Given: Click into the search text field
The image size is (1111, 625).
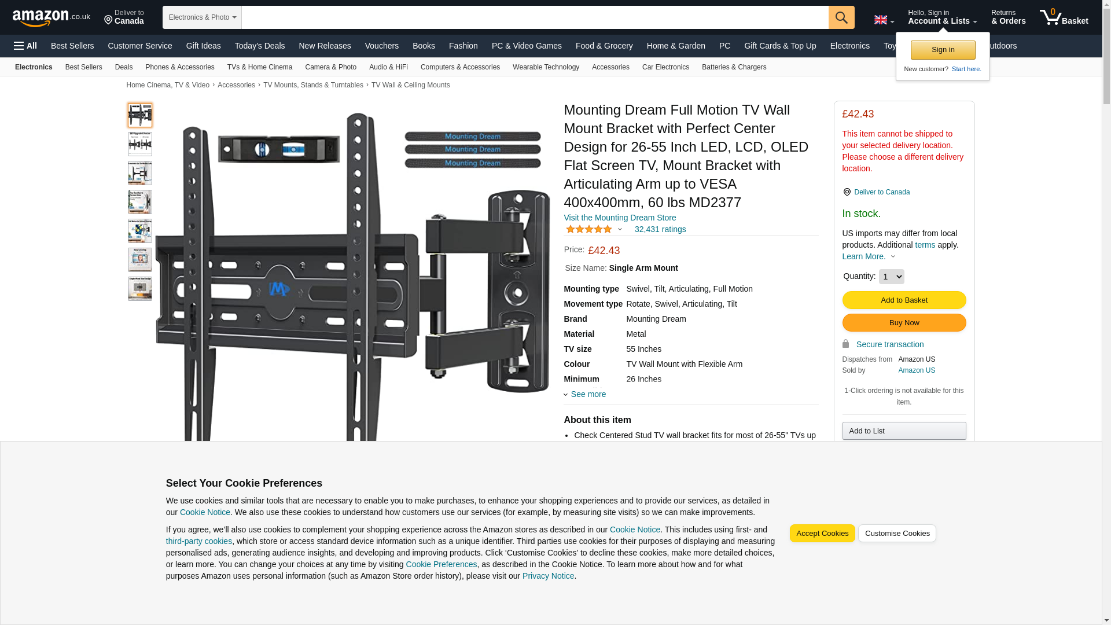Looking at the screenshot, I should click(x=534, y=17).
